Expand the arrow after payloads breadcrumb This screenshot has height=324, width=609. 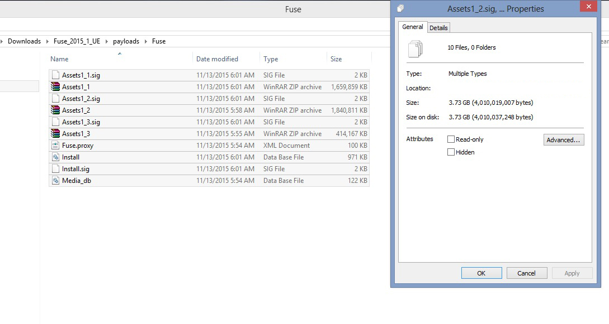tap(145, 41)
